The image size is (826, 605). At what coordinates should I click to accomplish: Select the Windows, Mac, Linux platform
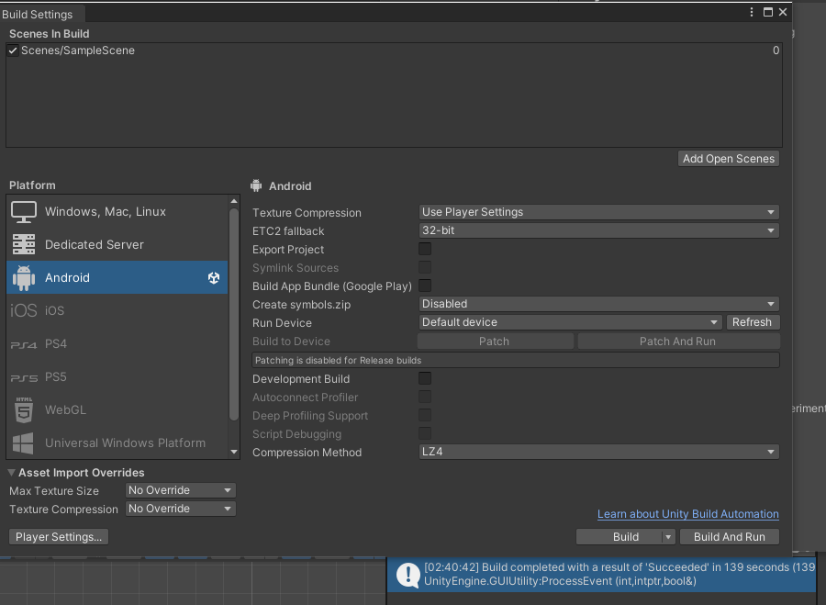pyautogui.click(x=117, y=212)
